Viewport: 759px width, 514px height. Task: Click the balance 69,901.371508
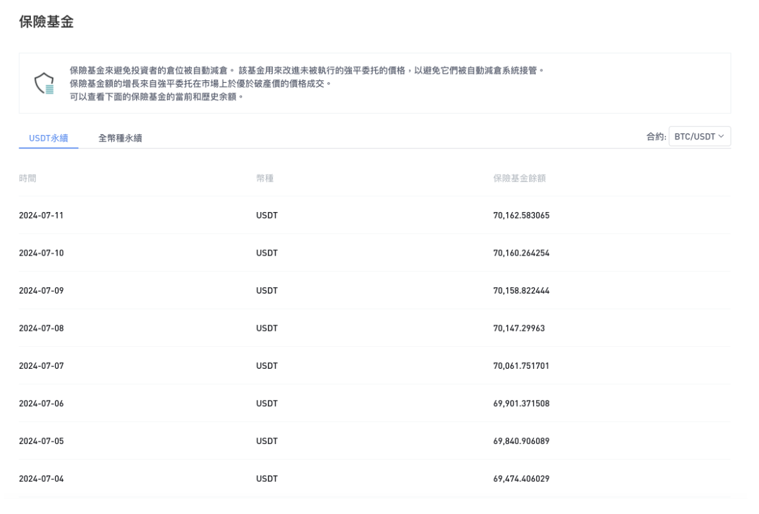(x=521, y=403)
